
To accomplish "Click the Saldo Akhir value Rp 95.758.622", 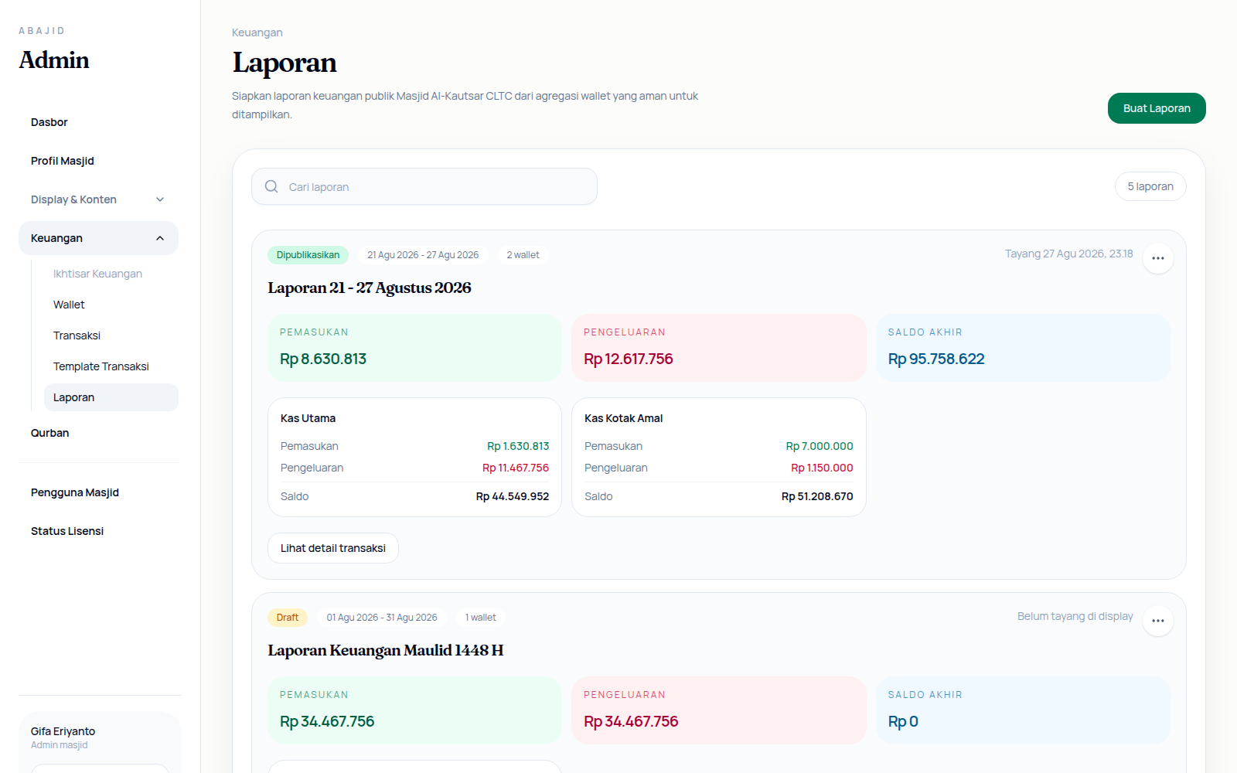I will click(x=936, y=359).
